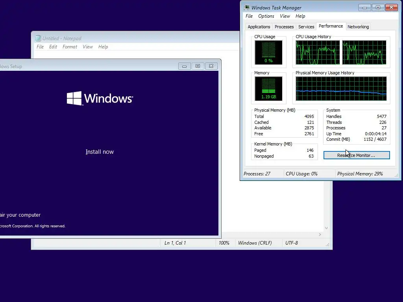This screenshot has height=302, width=403.
Task: Click the Physical Memory Usage History graph
Action: [x=341, y=88]
